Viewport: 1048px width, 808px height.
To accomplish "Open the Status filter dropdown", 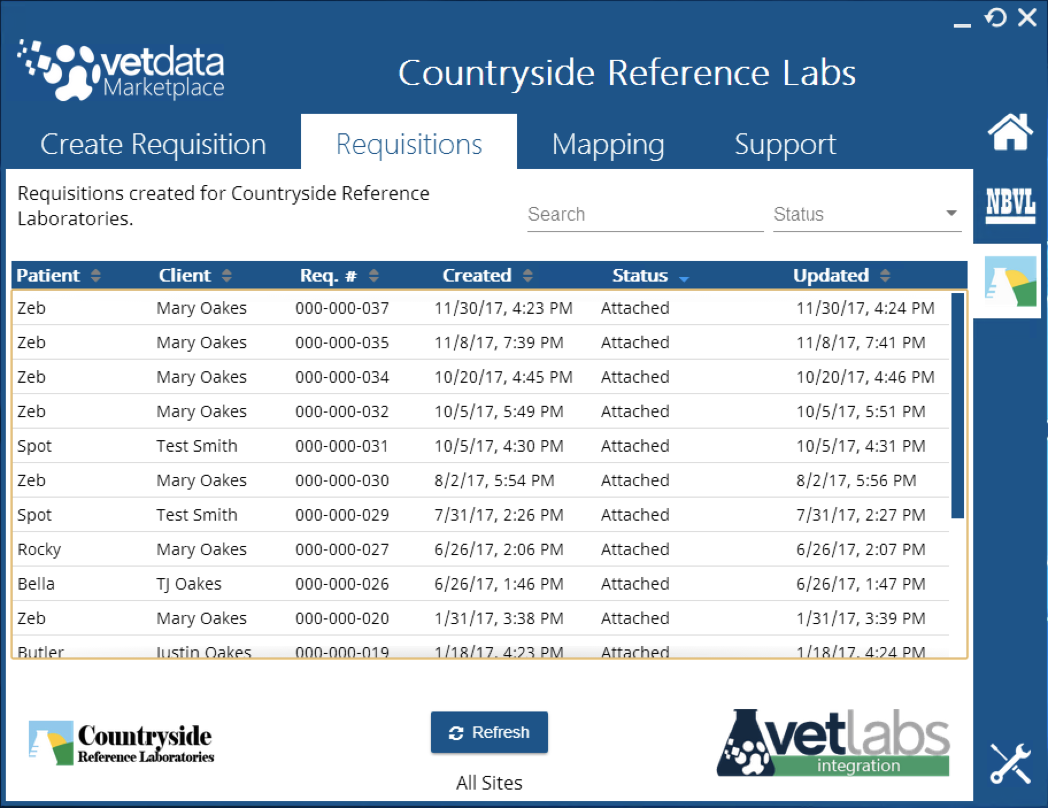I will coord(867,214).
